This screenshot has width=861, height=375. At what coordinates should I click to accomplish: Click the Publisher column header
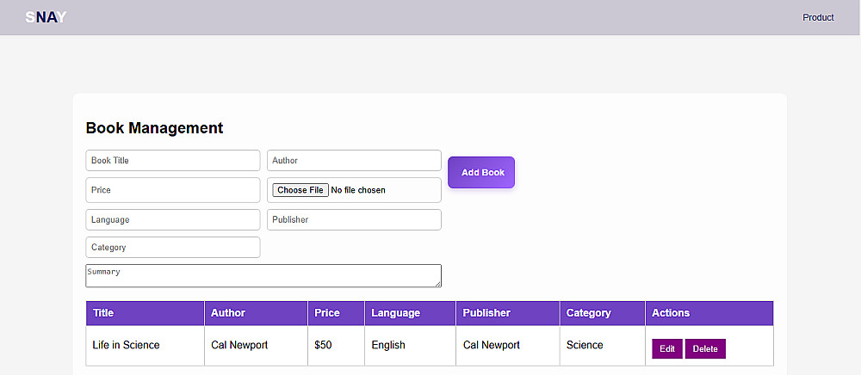point(486,313)
